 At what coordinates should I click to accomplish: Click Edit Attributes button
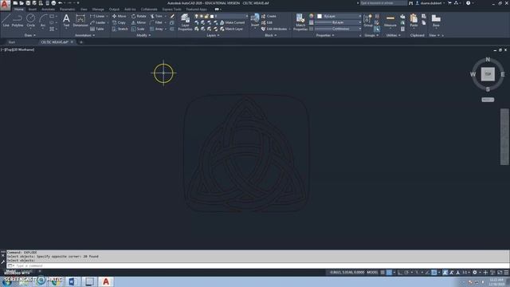point(274,29)
